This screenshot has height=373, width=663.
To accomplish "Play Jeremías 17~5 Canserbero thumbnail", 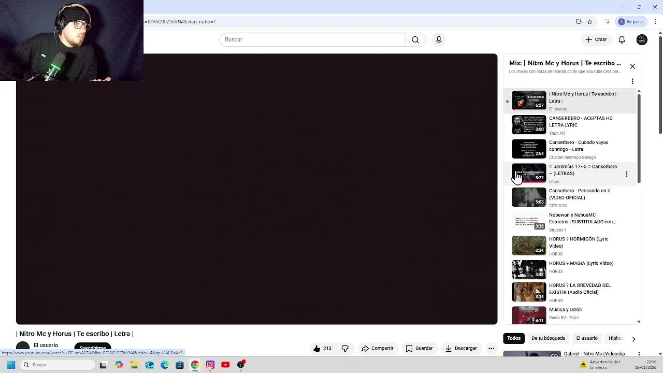I will click(x=529, y=173).
